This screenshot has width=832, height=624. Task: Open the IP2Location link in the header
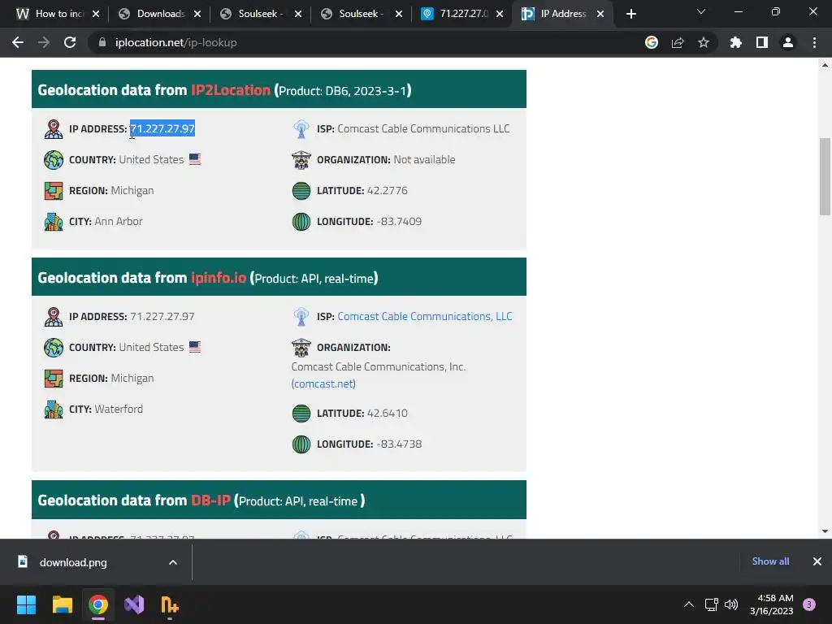tap(231, 90)
